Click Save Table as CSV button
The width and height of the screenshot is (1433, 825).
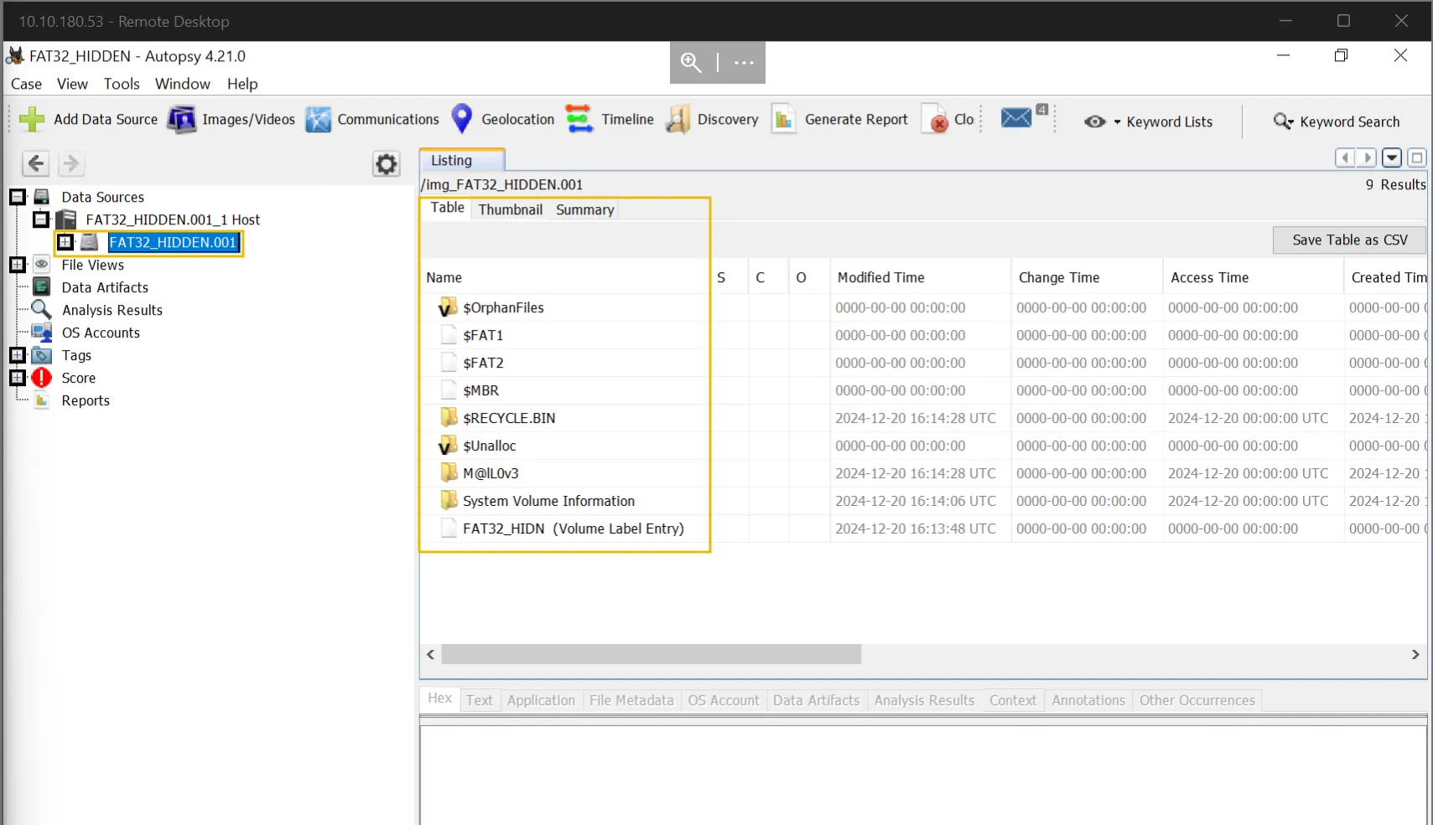tap(1349, 240)
